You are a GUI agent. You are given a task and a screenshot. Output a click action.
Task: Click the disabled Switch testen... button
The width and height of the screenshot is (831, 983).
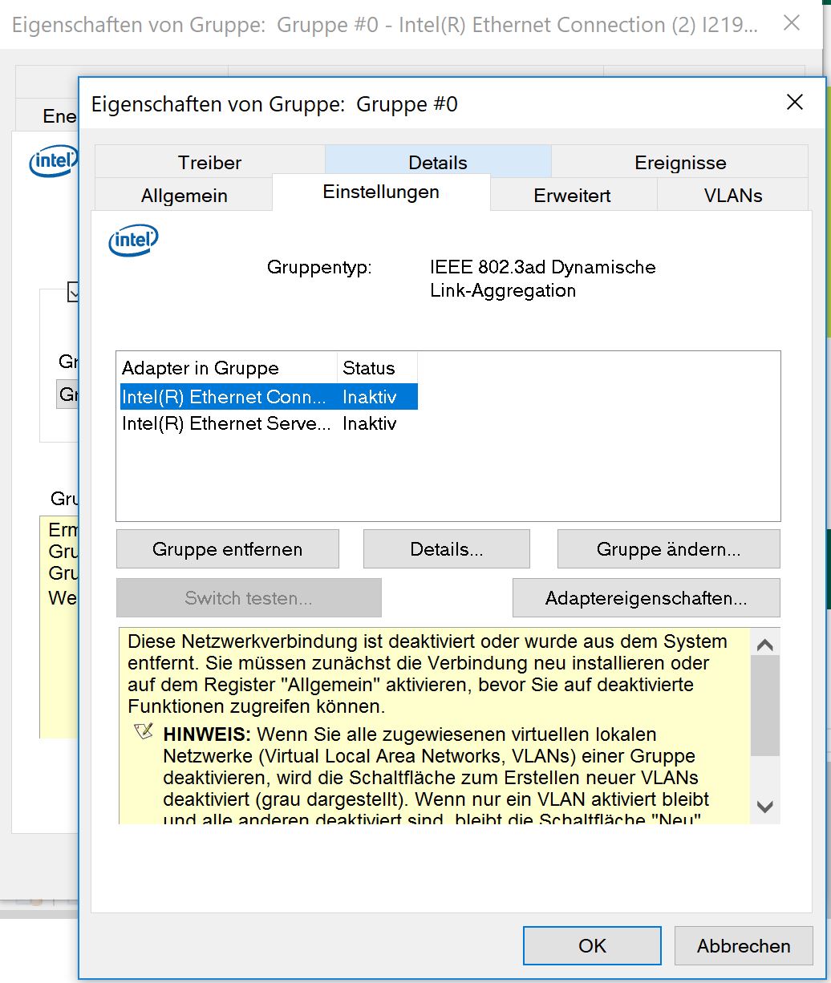coord(249,598)
